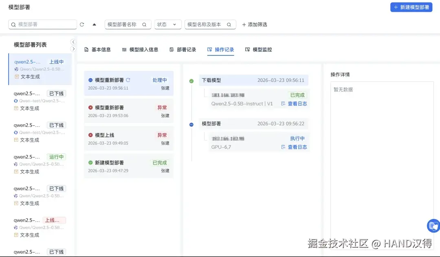Select the deployment marked 上线中 in blue

(40, 69)
